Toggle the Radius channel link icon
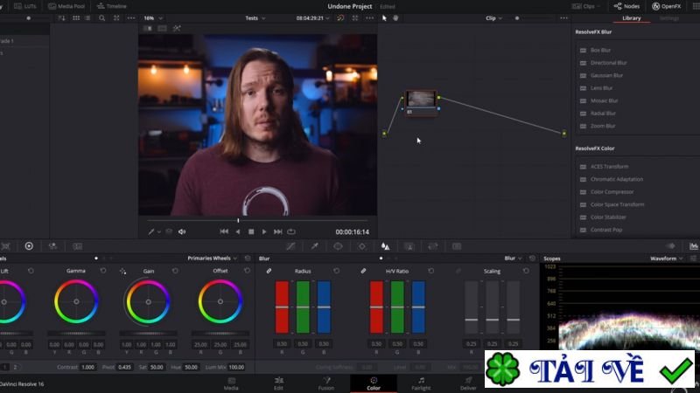This screenshot has width=700, height=393. tap(269, 271)
